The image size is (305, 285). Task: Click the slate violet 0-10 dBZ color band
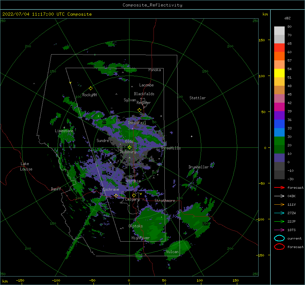click(x=279, y=158)
